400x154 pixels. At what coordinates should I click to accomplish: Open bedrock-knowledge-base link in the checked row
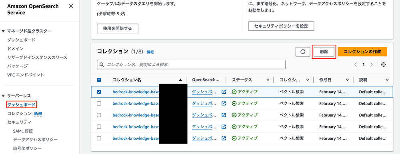(x=136, y=92)
